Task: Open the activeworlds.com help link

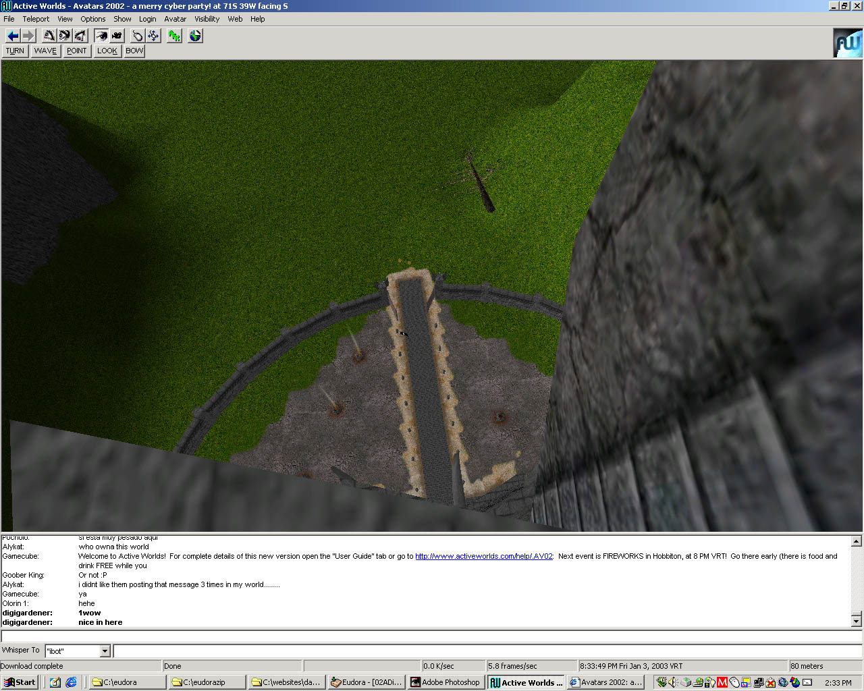Action: 483,556
